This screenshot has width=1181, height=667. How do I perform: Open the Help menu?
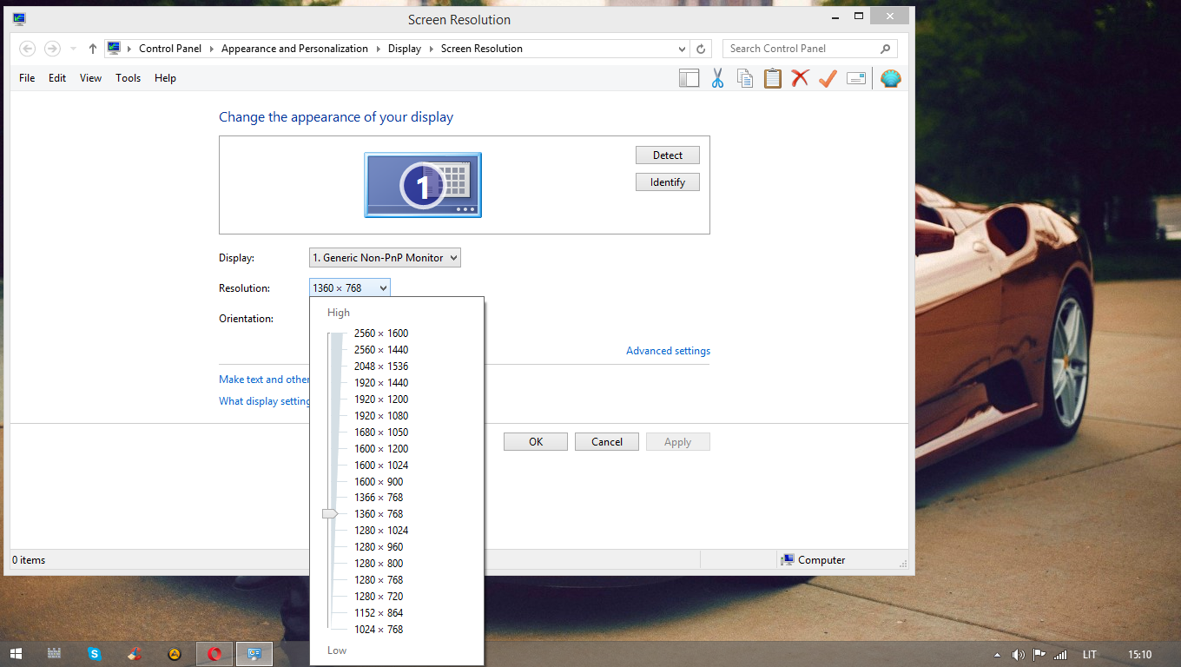pos(165,78)
